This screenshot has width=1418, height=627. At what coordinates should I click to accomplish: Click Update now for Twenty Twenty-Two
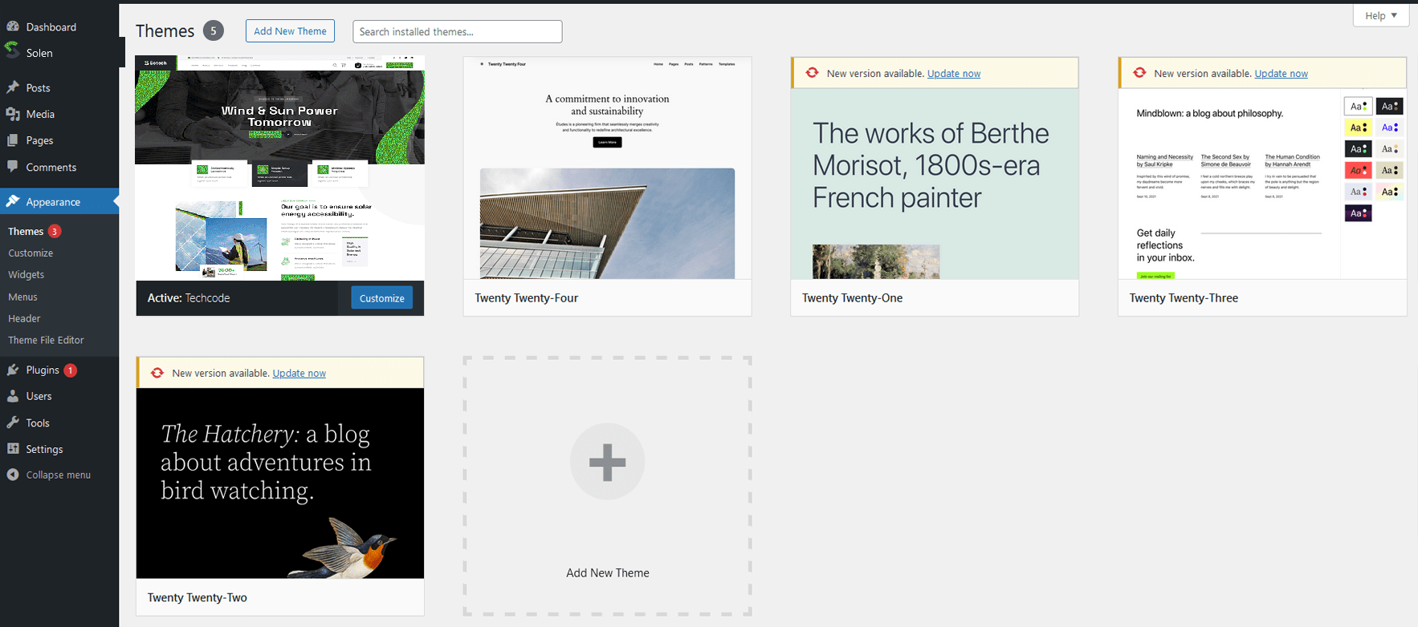tap(299, 373)
